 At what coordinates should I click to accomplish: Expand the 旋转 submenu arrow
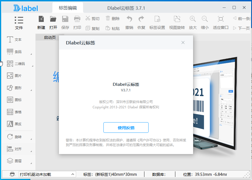tap(31, 139)
